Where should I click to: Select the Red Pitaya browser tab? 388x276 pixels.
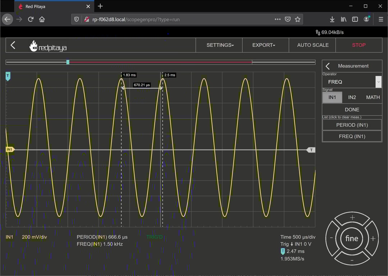point(54,6)
